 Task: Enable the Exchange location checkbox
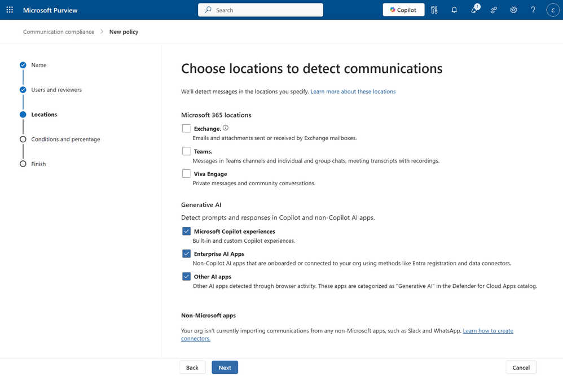point(186,129)
